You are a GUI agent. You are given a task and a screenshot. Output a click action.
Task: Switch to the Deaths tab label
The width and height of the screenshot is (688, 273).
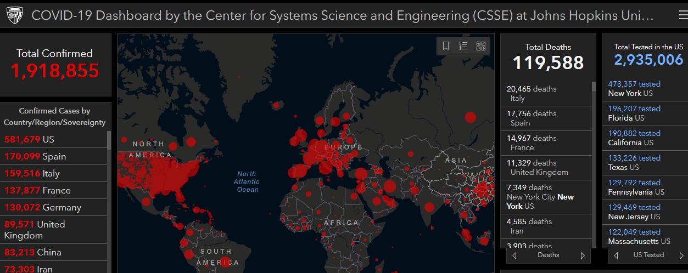coord(549,255)
